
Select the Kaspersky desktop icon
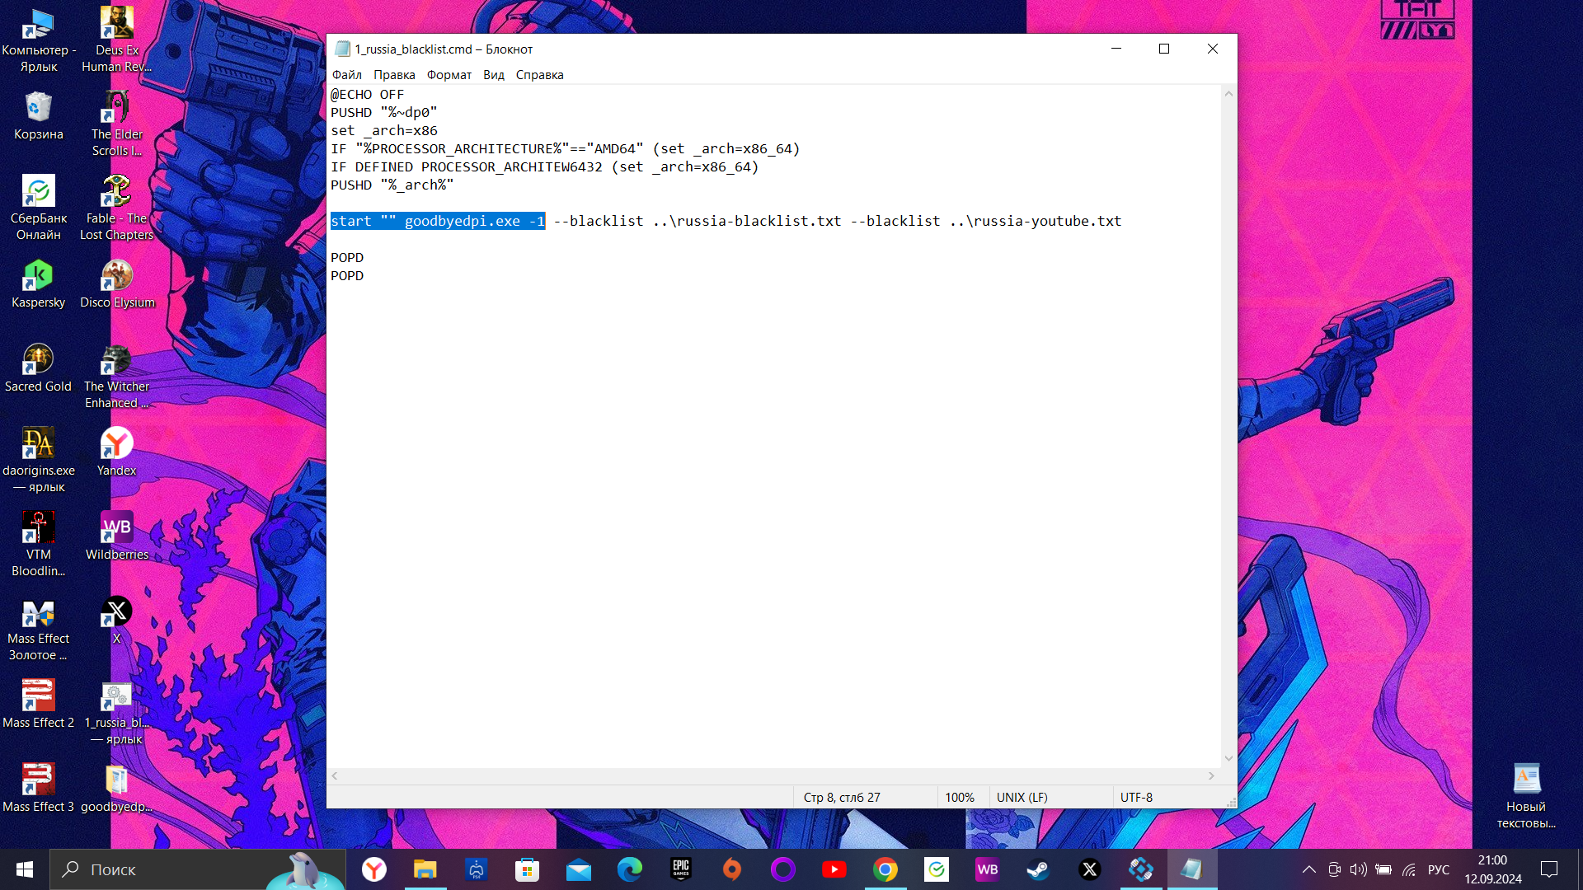coord(39,285)
